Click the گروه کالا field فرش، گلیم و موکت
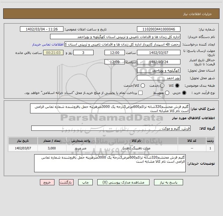This screenshot has width=223, height=216. tap(111, 128)
